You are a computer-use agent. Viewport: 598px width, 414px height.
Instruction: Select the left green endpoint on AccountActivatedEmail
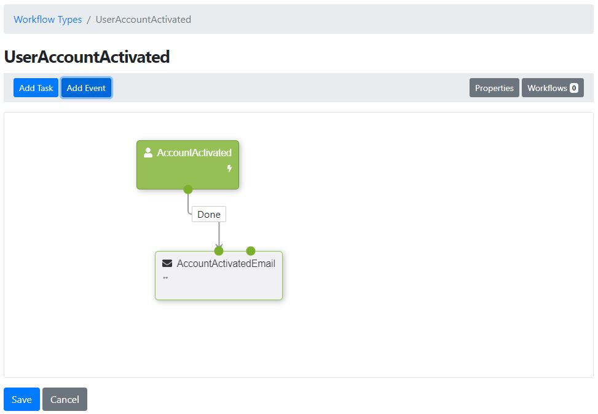219,251
